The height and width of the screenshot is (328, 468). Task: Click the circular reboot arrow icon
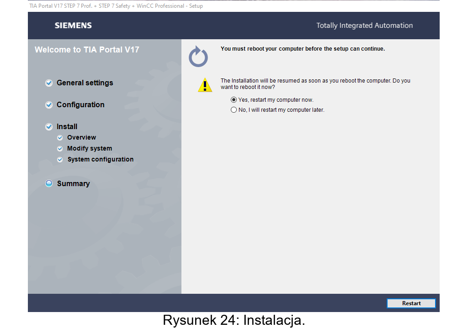click(198, 56)
